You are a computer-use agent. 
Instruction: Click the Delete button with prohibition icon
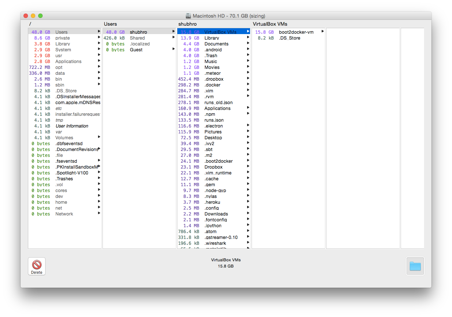(x=37, y=266)
